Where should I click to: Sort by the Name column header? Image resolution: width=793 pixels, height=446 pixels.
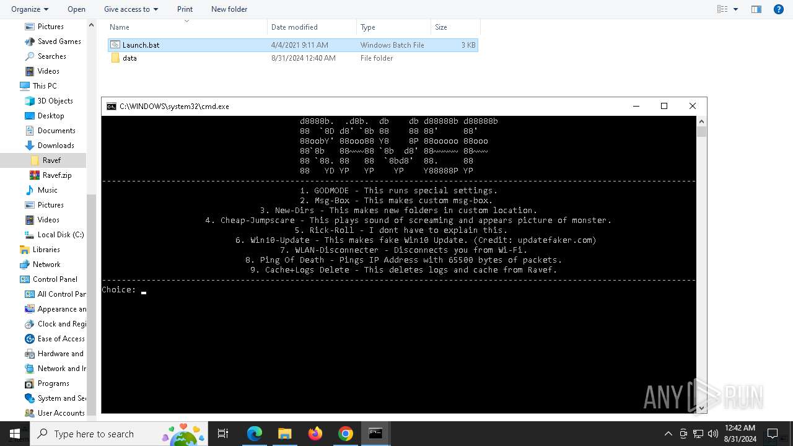click(186, 27)
